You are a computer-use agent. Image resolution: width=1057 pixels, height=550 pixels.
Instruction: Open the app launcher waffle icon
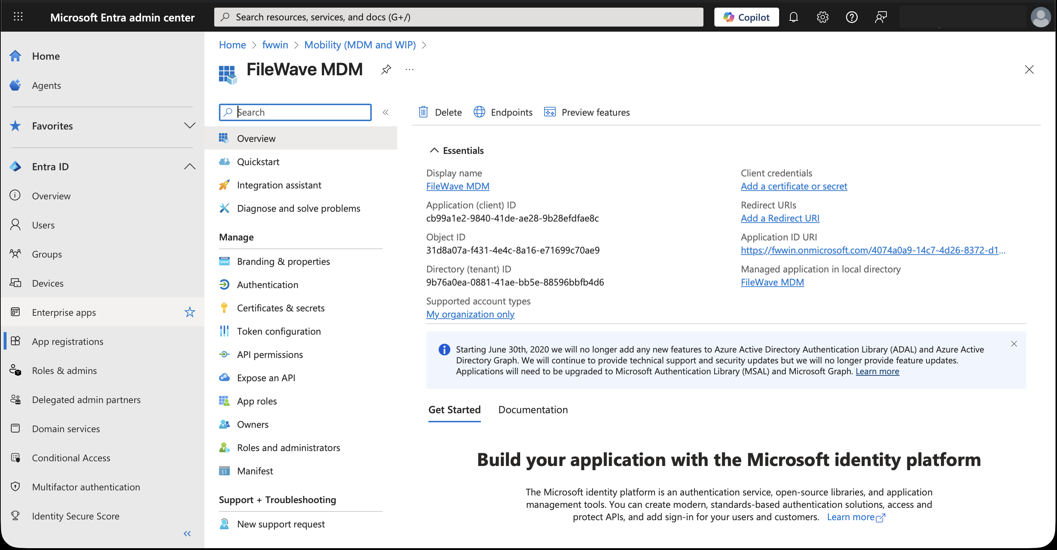(x=18, y=17)
